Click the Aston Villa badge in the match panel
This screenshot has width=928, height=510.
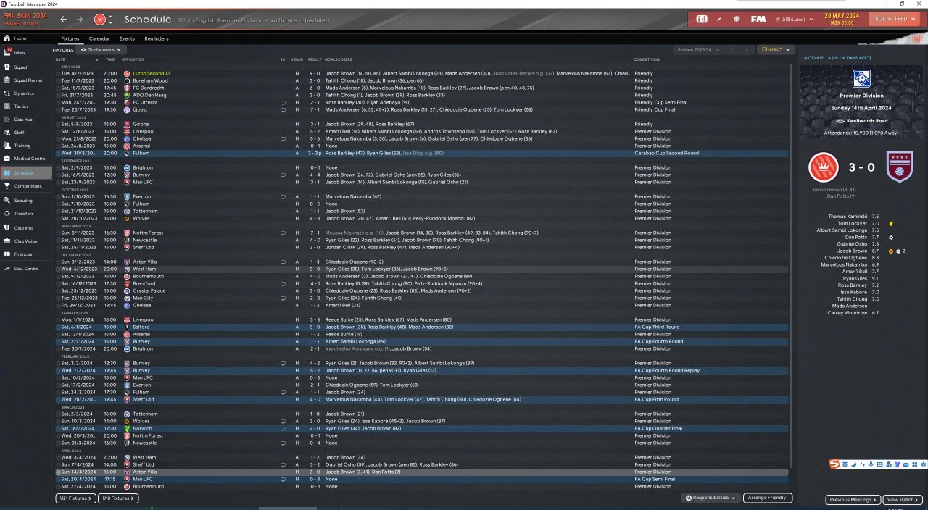coord(900,167)
